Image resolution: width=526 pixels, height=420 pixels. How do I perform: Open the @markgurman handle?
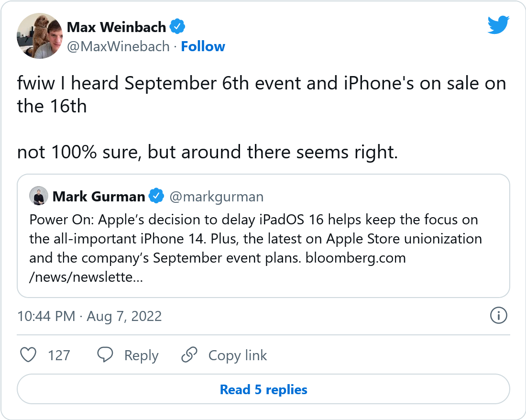coord(217,196)
